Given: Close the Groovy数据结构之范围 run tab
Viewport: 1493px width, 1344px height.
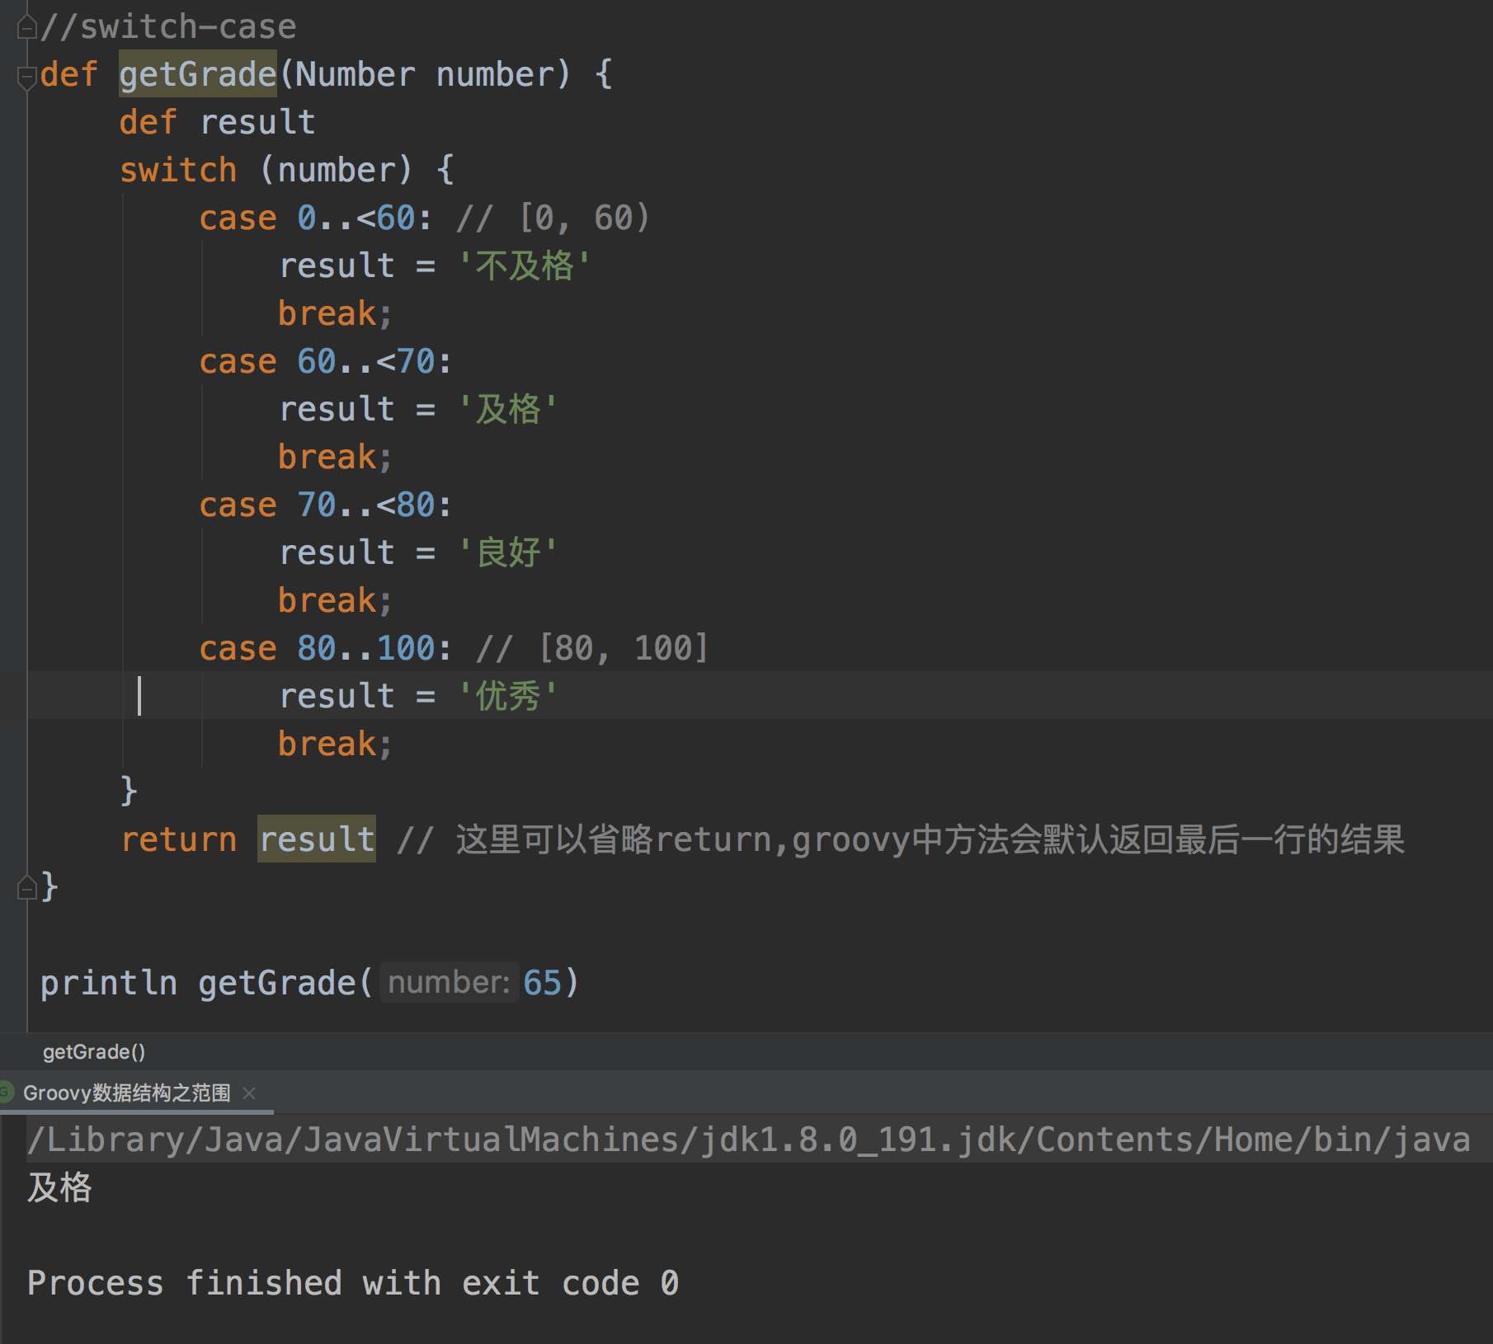Looking at the screenshot, I should [249, 1093].
